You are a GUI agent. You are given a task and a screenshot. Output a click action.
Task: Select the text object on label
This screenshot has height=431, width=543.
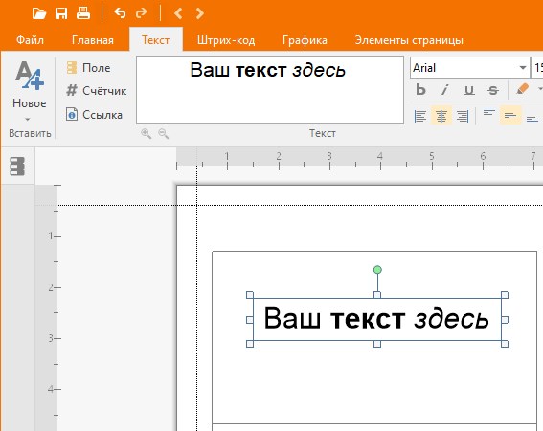(x=376, y=319)
